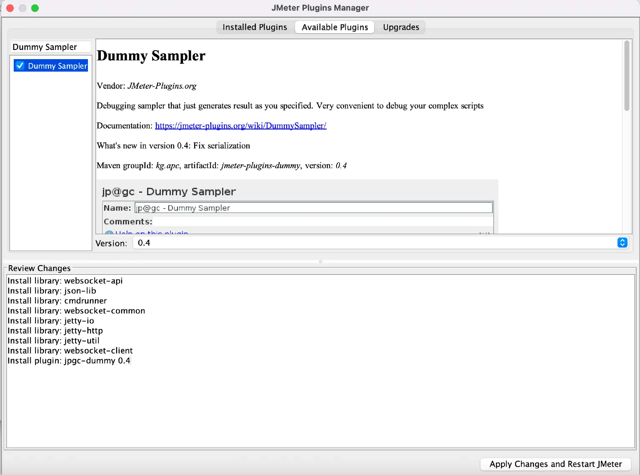Click the Name field showing jp@gc - Dummy Sampler
The image size is (640, 475).
pyautogui.click(x=312, y=207)
